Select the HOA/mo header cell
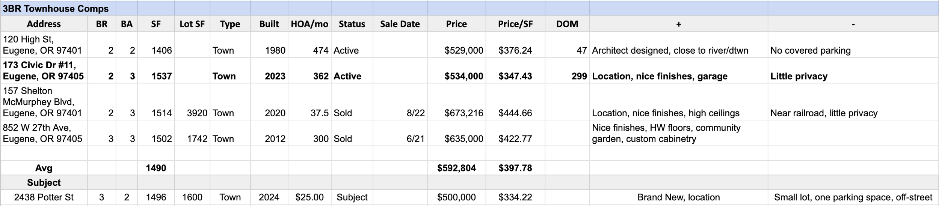 click(x=309, y=24)
